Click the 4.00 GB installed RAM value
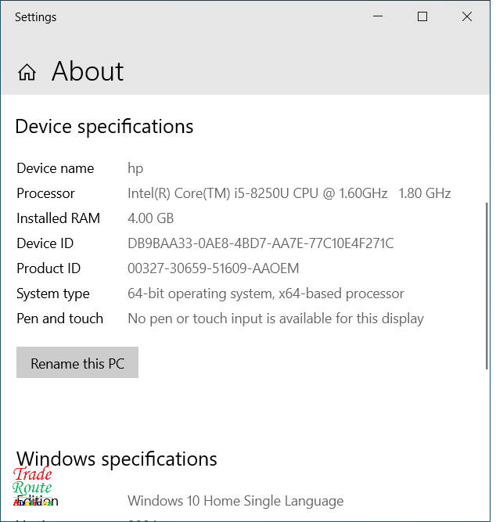Viewport: 496px width, 522px height. [150, 218]
